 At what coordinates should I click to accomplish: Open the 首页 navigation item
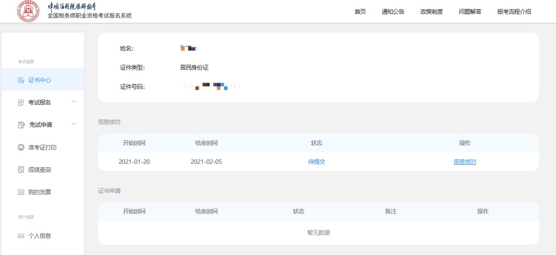point(360,12)
